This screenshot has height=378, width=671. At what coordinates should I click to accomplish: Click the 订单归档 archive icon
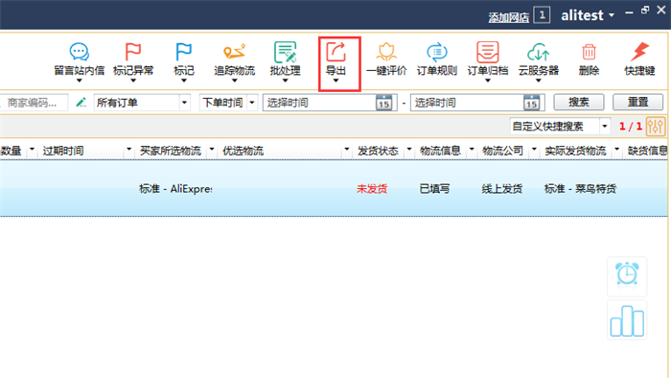pos(488,52)
